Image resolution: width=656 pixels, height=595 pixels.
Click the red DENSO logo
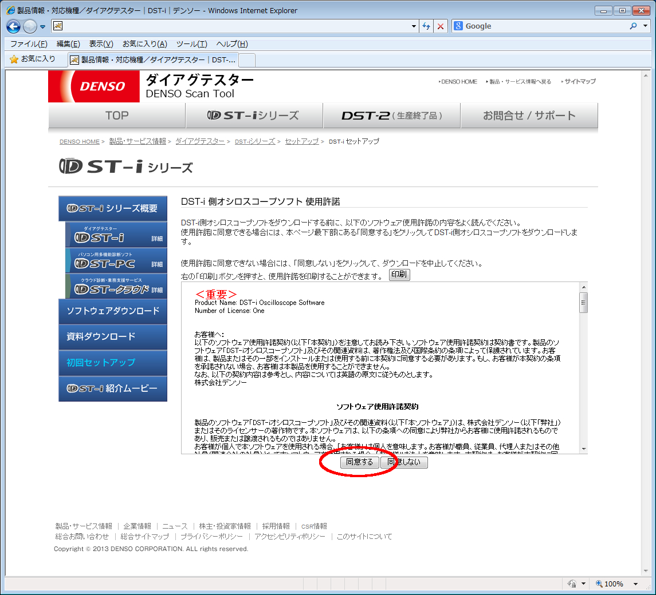tap(94, 86)
